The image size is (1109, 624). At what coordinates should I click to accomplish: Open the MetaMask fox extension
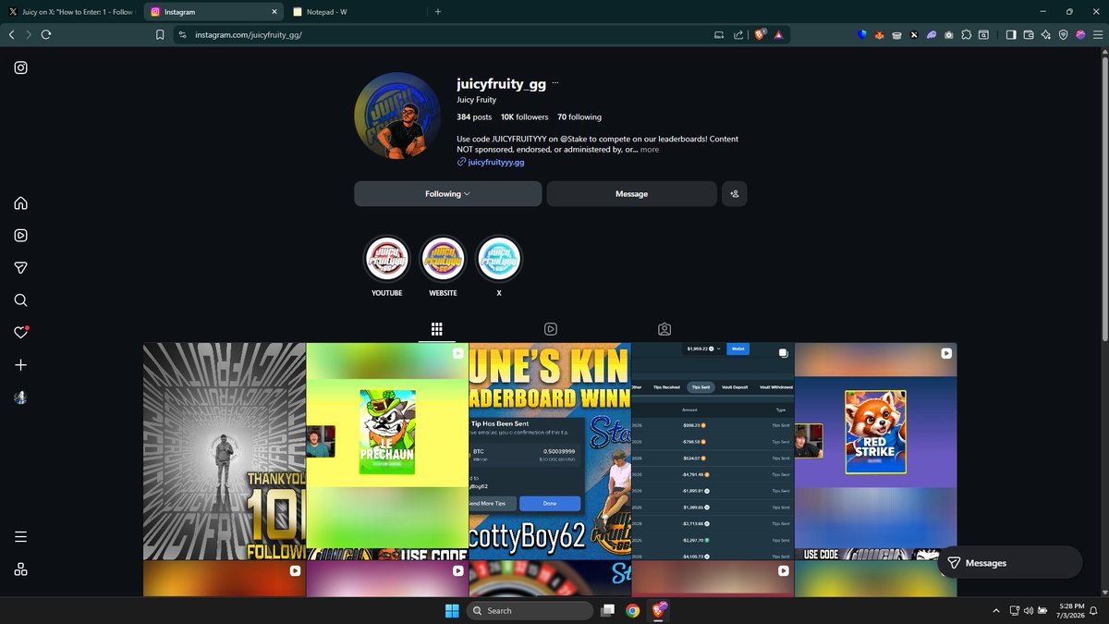pos(879,34)
